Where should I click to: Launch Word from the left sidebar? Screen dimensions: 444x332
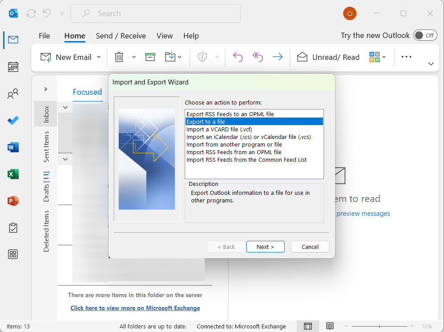(13, 147)
